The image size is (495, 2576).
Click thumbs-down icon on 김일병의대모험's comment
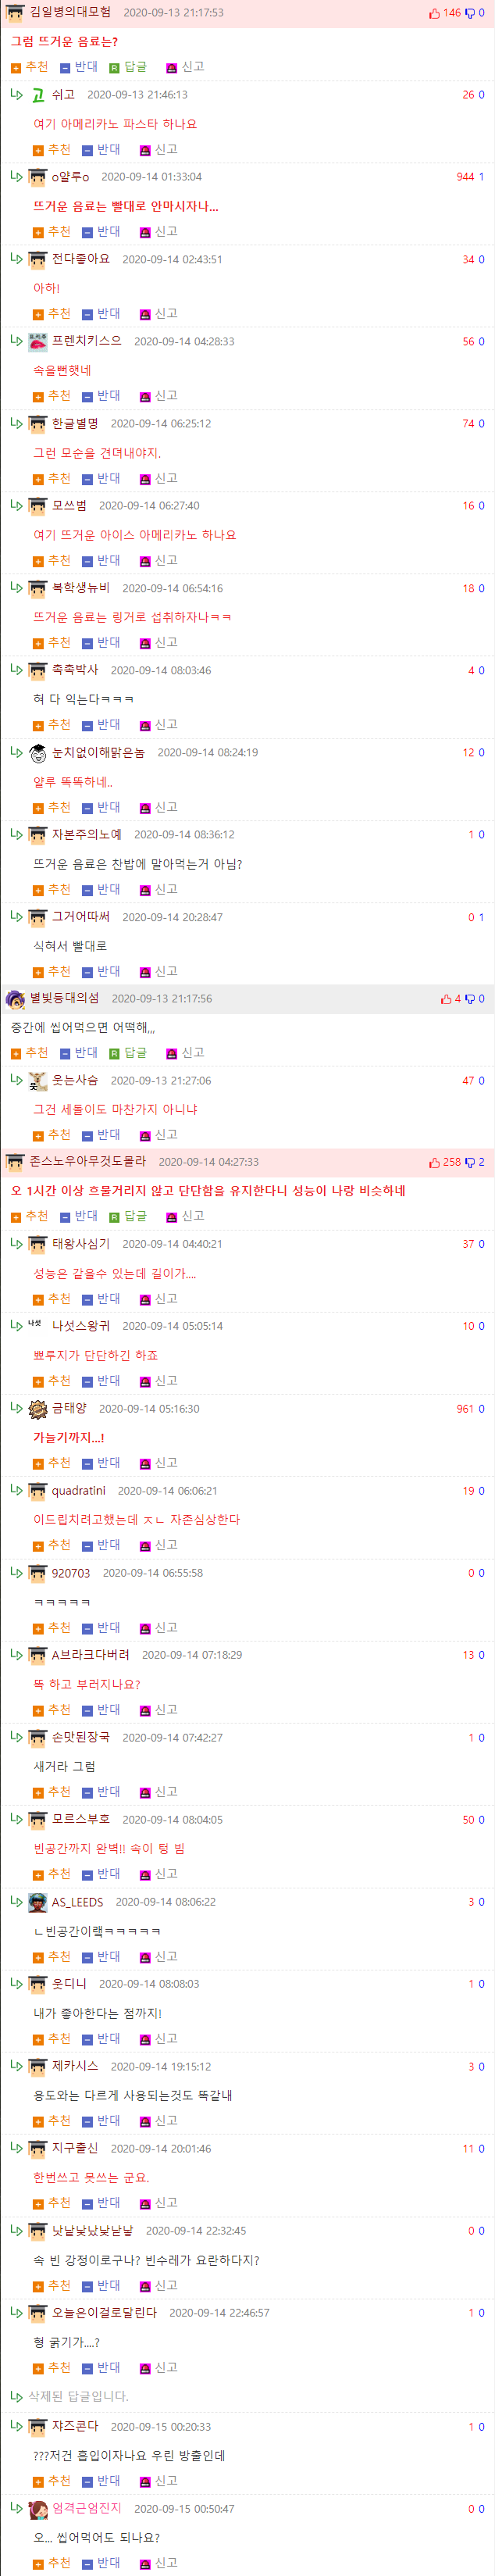(x=470, y=13)
